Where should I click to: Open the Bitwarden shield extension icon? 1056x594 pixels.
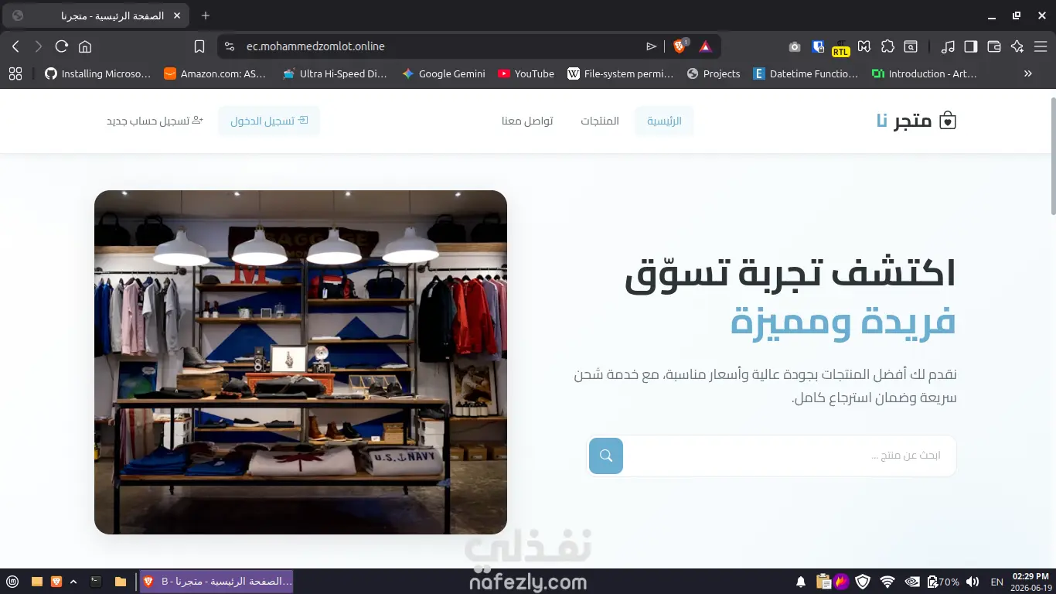(x=818, y=46)
